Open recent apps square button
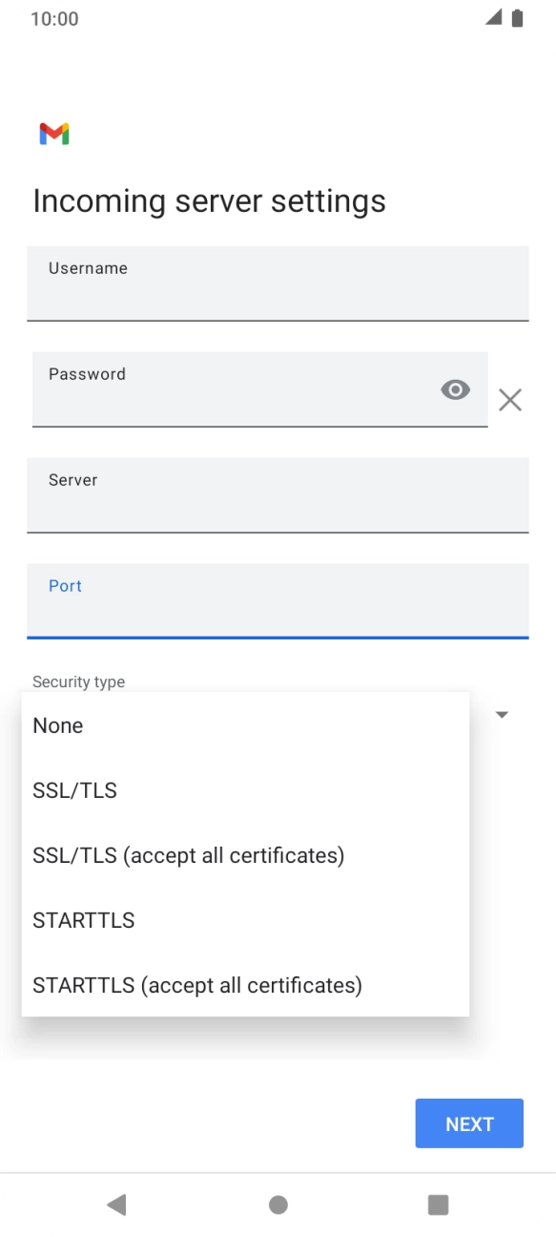This screenshot has width=556, height=1237. click(439, 1205)
